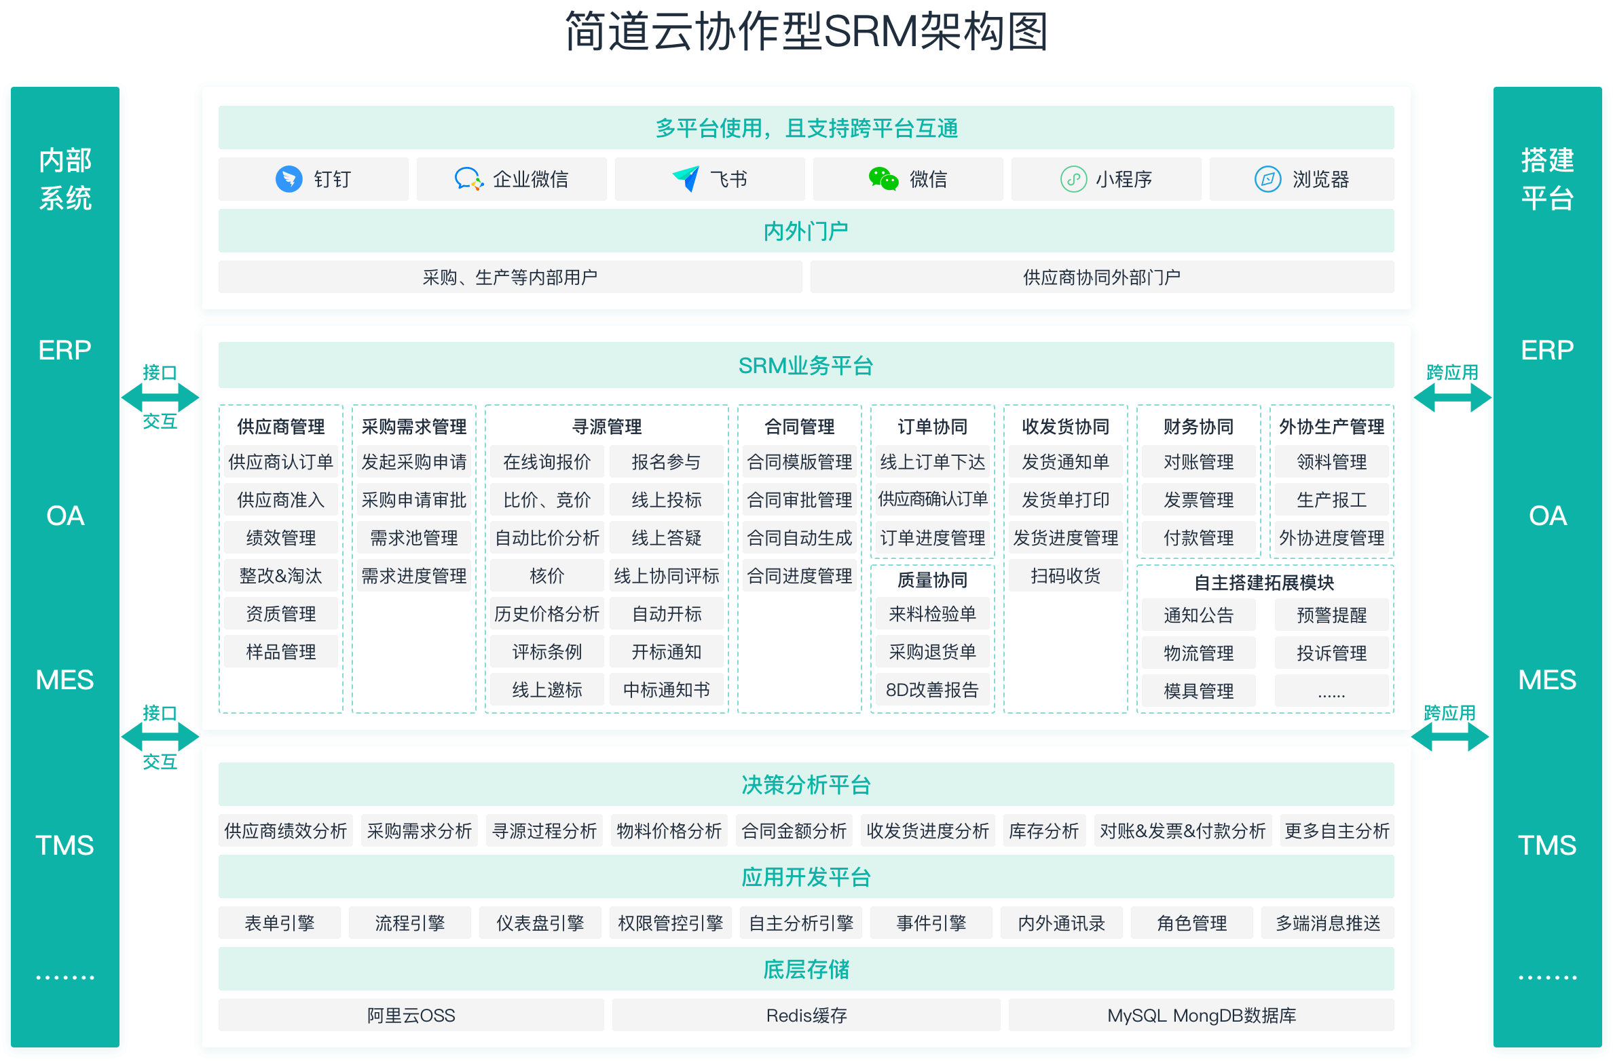Click the Redis缓存 storage box

click(806, 1016)
